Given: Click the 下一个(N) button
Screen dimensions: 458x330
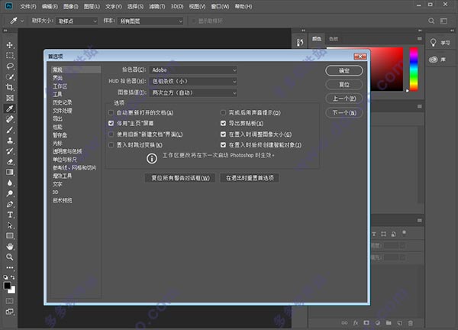Looking at the screenshot, I should click(344, 112).
